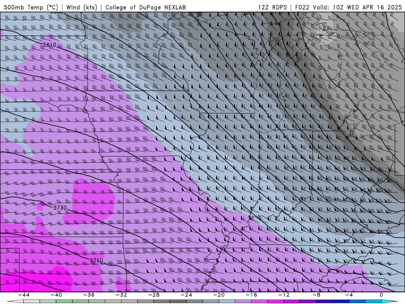
Task: Click the 'F022 Valid: 10Z WED APR 16 2025' text
Action: [x=348, y=7]
